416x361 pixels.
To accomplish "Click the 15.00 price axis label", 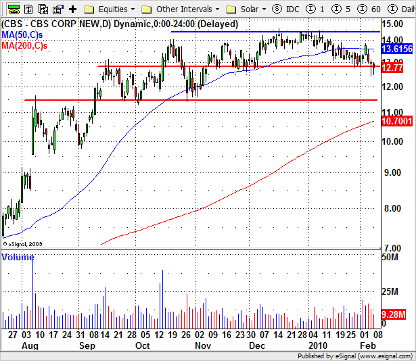I will point(392,24).
